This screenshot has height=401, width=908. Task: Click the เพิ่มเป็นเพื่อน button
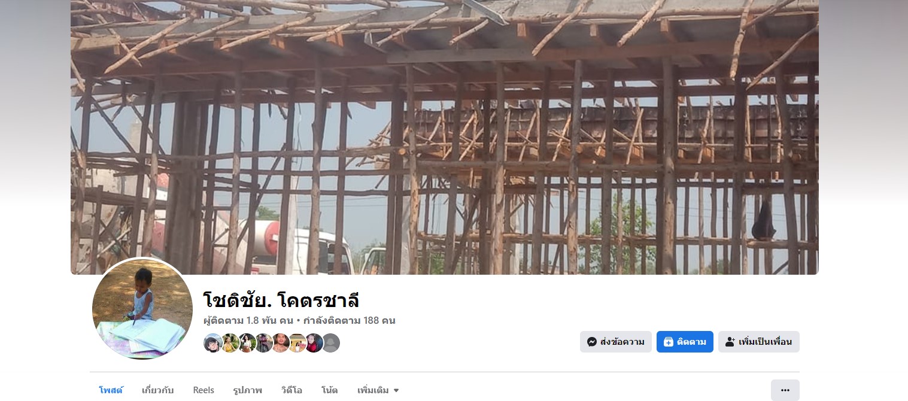(758, 342)
